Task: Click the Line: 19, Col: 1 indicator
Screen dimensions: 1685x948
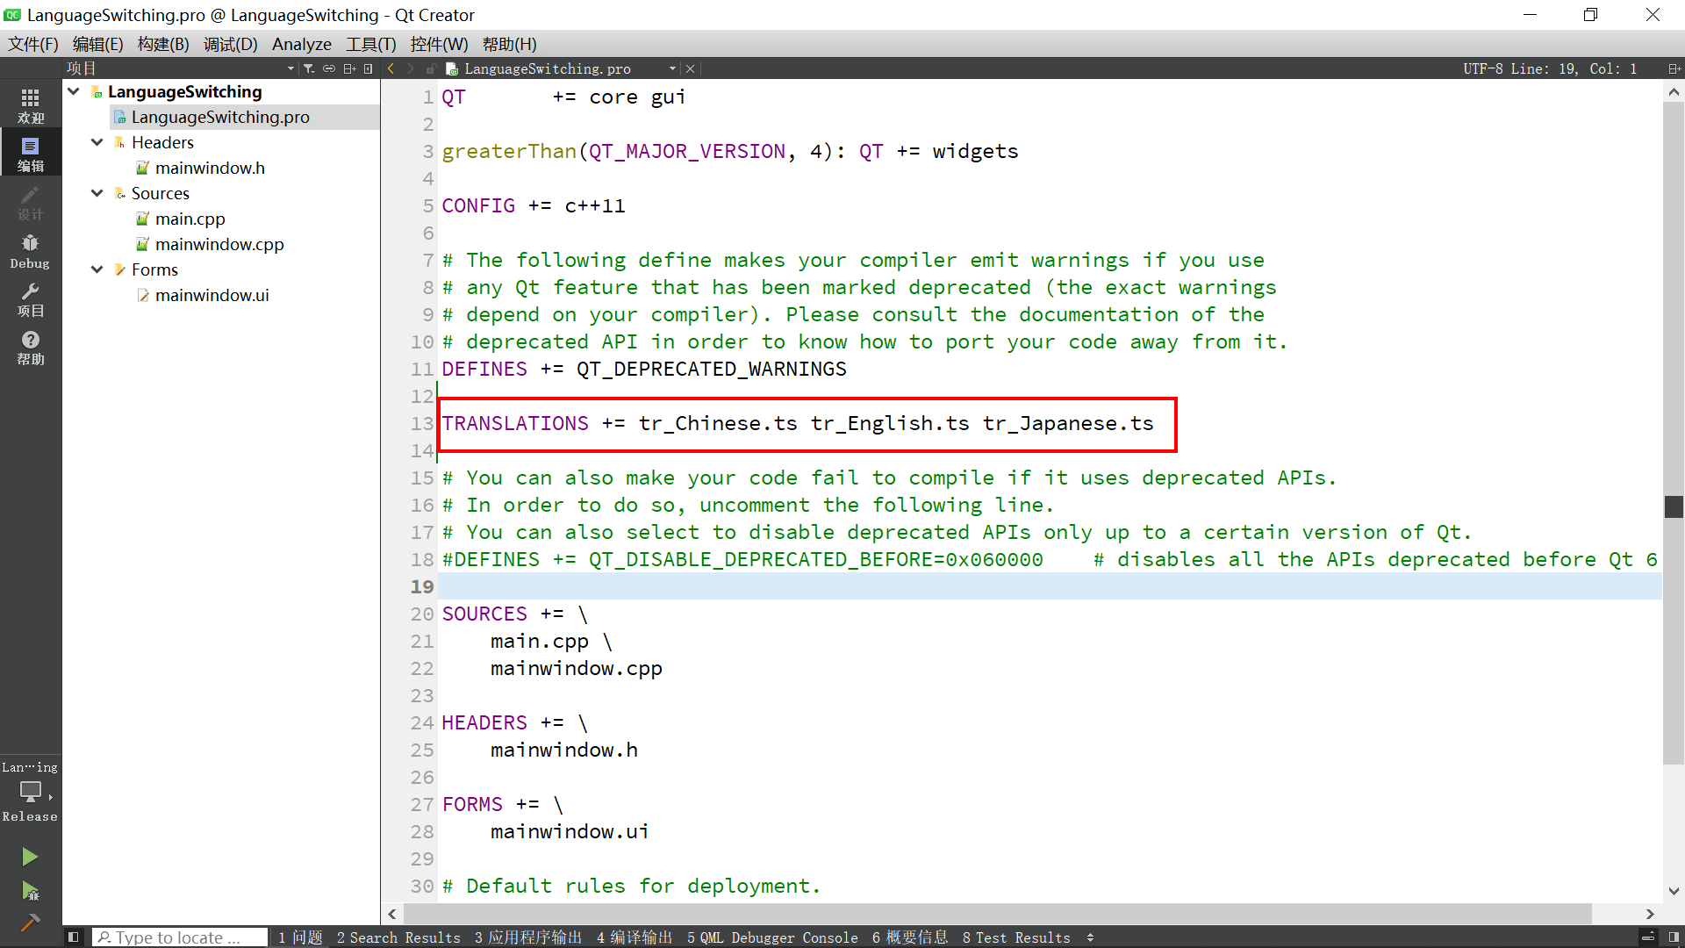Action: point(1574,68)
